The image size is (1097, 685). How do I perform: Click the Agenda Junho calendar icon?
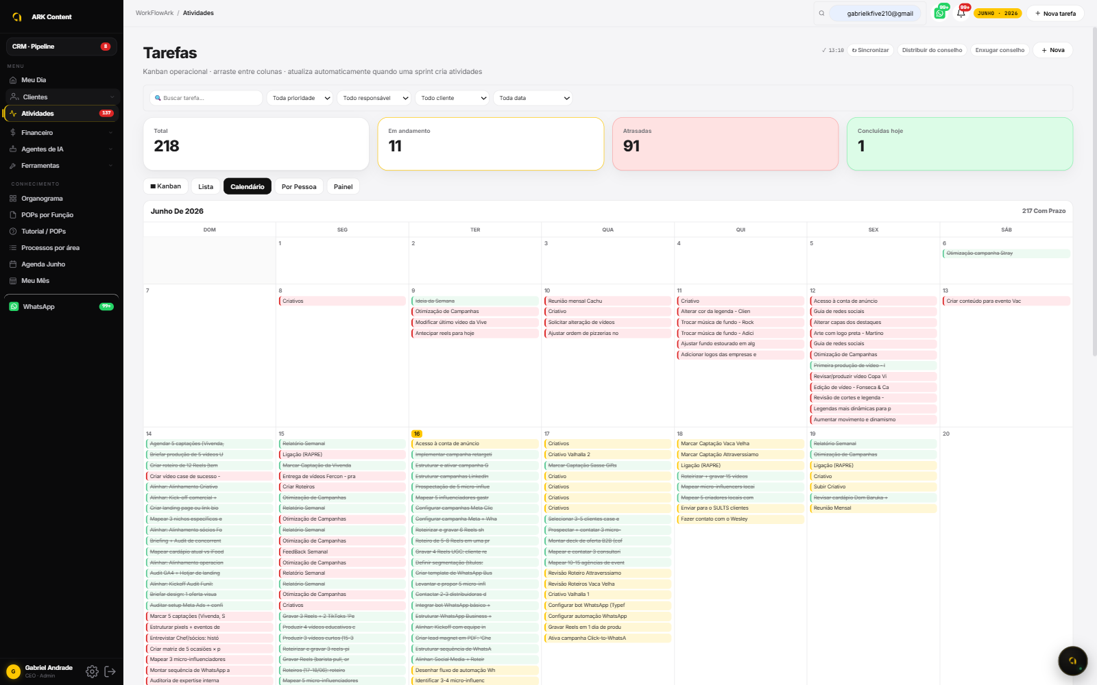point(13,264)
